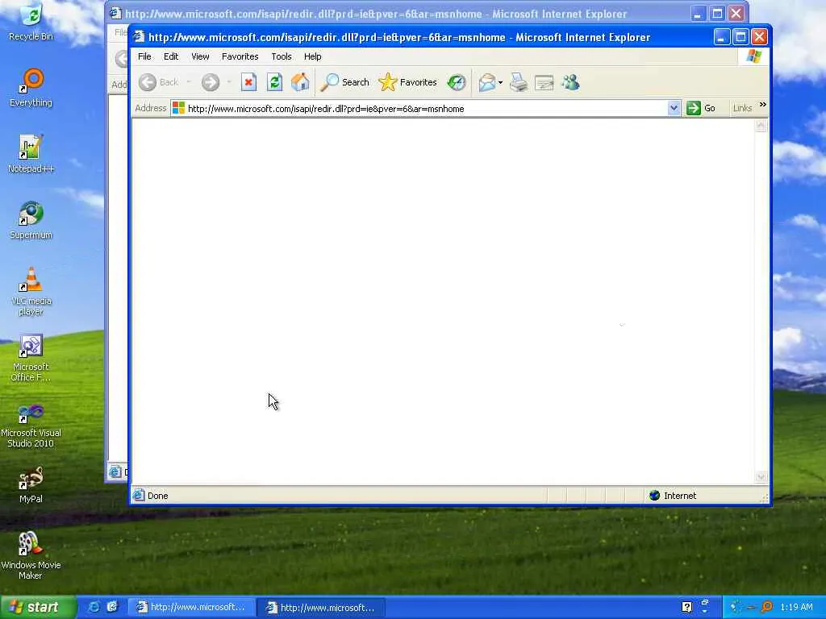Image resolution: width=826 pixels, height=619 pixels.
Task: Click the Everything search tray icon
Action: click(x=767, y=607)
